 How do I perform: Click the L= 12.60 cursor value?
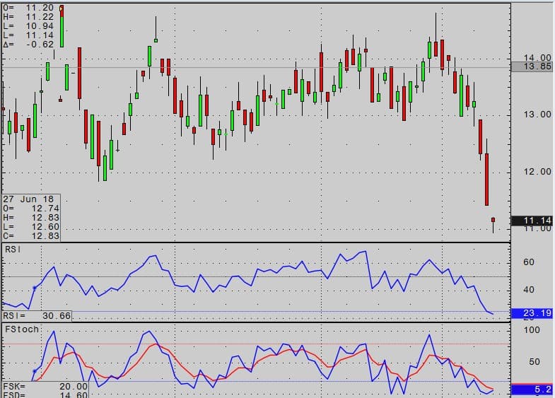click(31, 227)
